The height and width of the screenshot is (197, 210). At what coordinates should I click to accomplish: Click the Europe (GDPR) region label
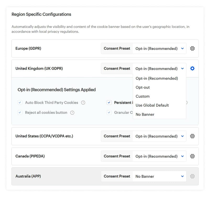pos(28,48)
